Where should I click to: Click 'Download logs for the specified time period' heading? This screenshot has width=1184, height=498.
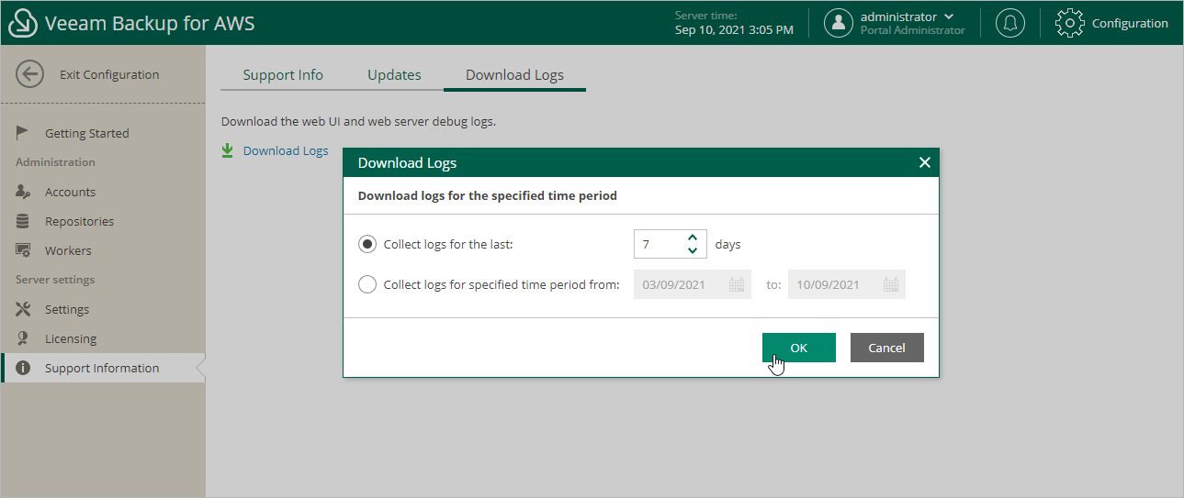pyautogui.click(x=488, y=195)
